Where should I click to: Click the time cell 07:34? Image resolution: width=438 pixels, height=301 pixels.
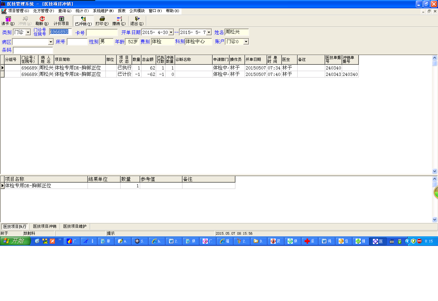(274, 68)
